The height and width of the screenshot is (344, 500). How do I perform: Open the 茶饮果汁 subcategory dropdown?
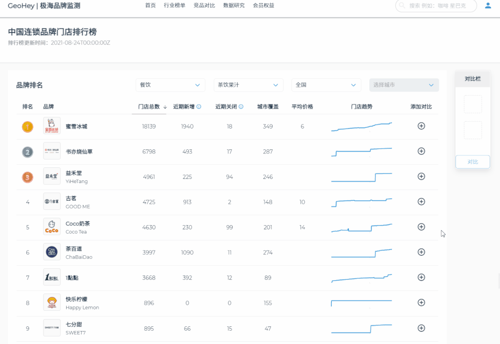[x=248, y=85]
